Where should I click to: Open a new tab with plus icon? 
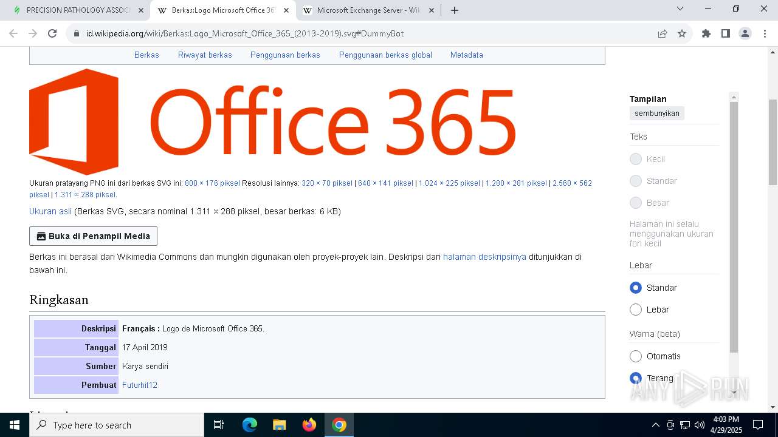[x=454, y=10]
